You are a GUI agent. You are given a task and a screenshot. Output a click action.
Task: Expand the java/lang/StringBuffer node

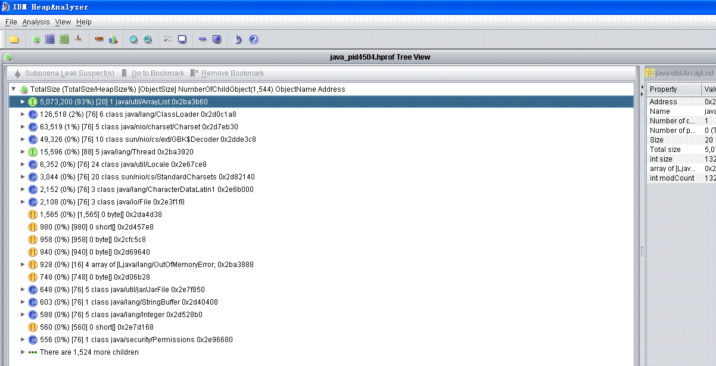tap(23, 302)
